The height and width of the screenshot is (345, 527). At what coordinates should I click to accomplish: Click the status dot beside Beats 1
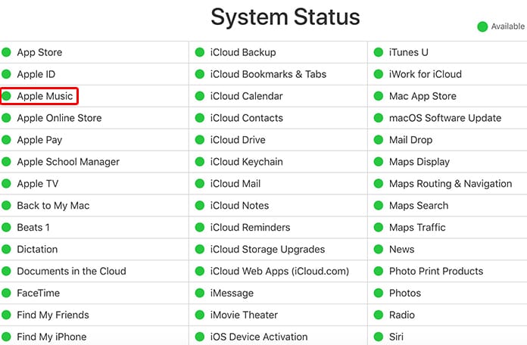(6, 228)
